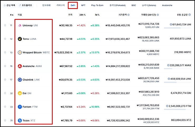Sort the table by the 7d % column header
Image resolution: width=195 pixels, height=127 pixels.
click(x=97, y=15)
